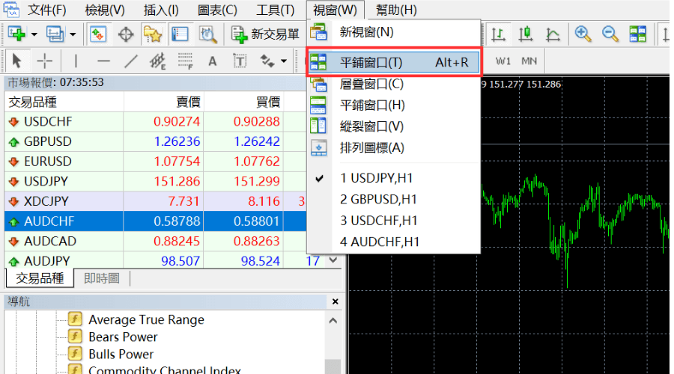Select the EURUSD row in market watch
Screen dimensions: 674x374
155,162
